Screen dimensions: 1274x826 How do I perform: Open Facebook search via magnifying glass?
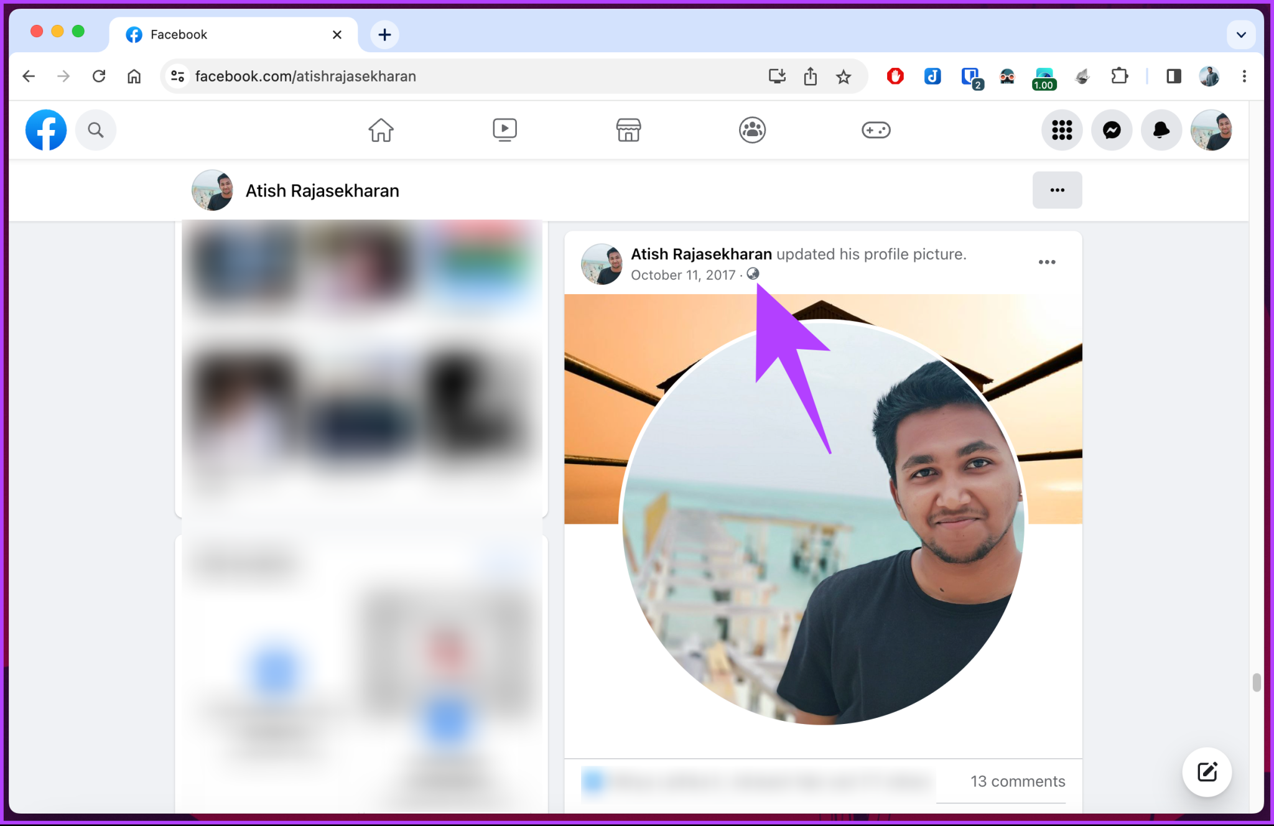coord(95,130)
